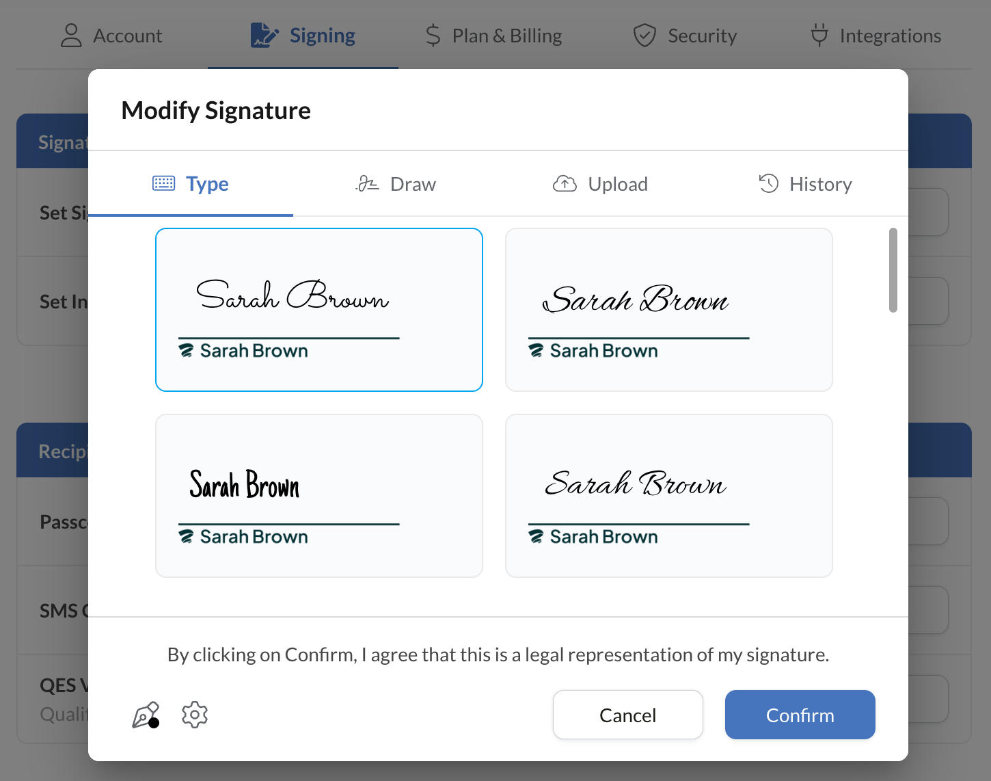Viewport: 991px width, 781px height.
Task: Select the first thin cursive signature style
Action: click(319, 310)
